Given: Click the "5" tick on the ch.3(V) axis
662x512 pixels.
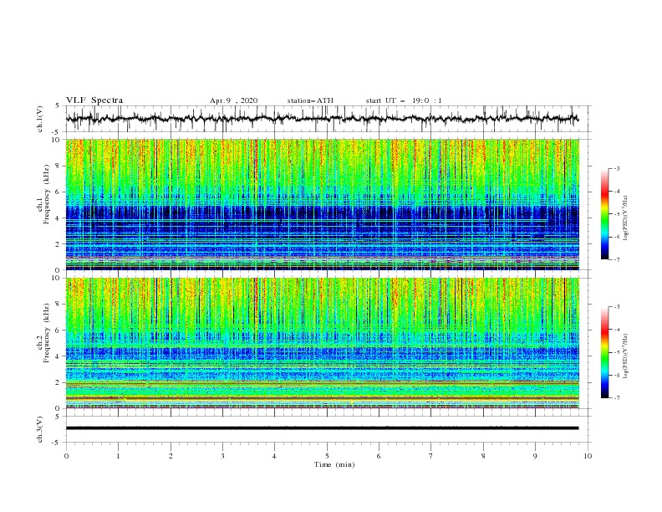Looking at the screenshot, I should click(x=59, y=416).
